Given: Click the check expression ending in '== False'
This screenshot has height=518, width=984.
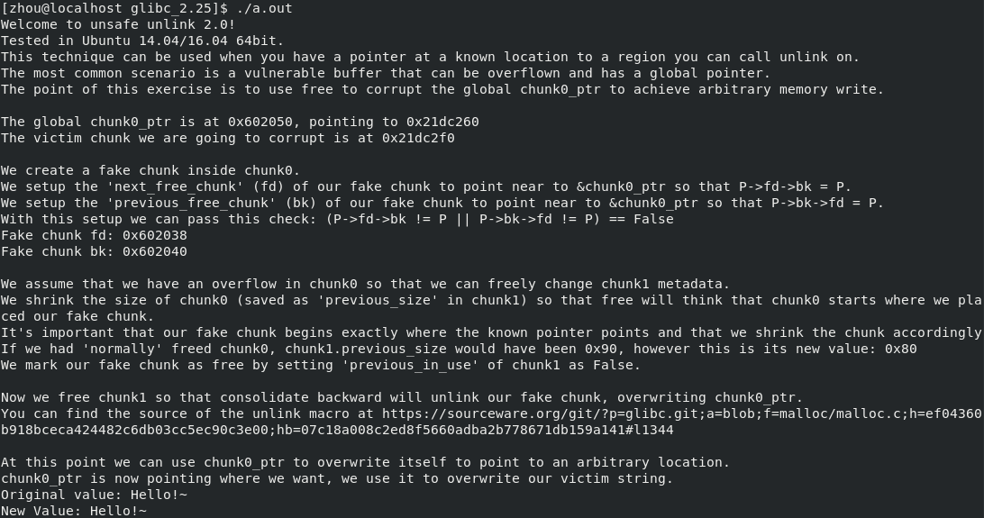Looking at the screenshot, I should [499, 219].
